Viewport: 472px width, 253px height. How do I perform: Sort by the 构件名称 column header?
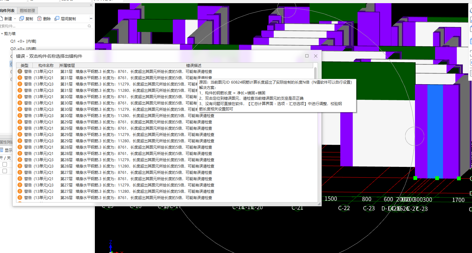46,65
